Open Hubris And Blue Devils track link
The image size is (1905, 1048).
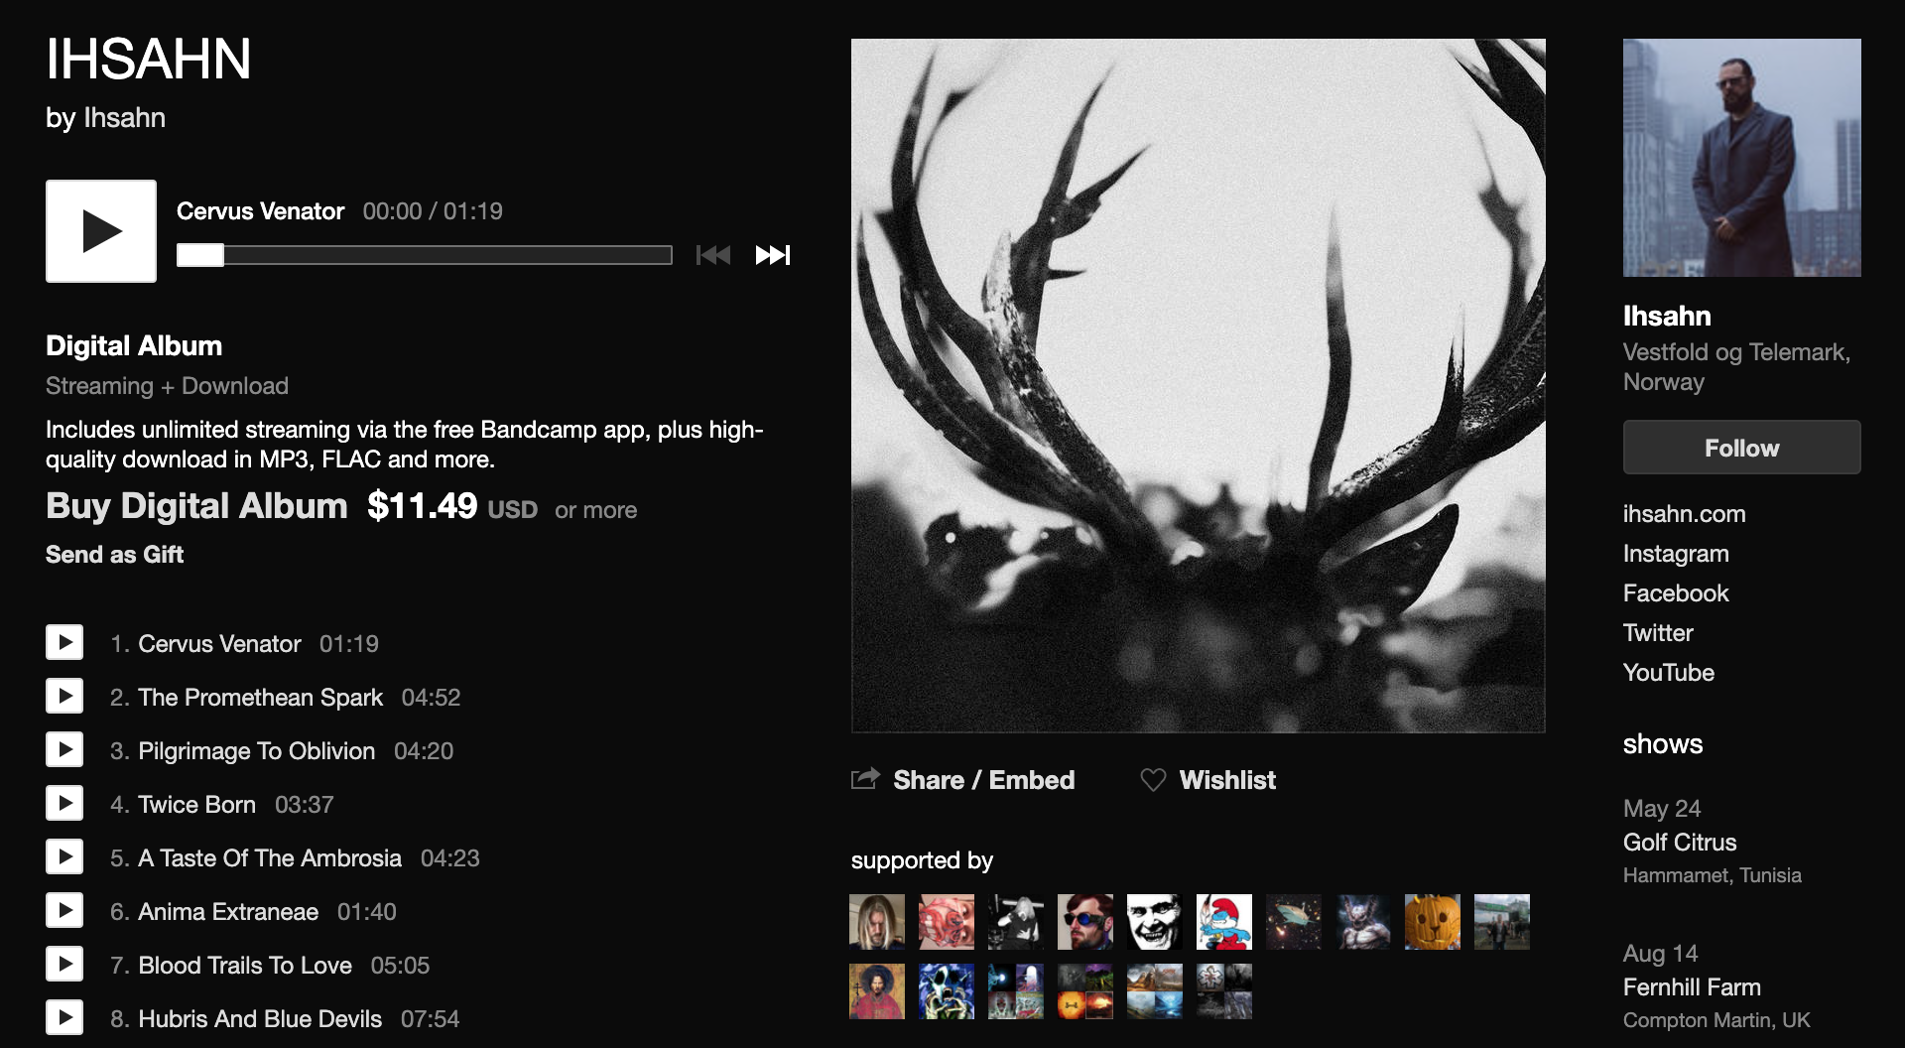(x=260, y=1019)
